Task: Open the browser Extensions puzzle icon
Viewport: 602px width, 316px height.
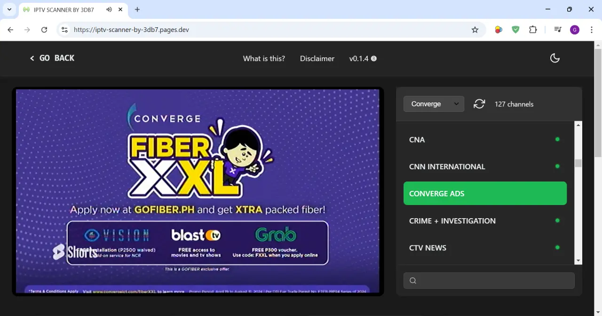Action: tap(533, 30)
